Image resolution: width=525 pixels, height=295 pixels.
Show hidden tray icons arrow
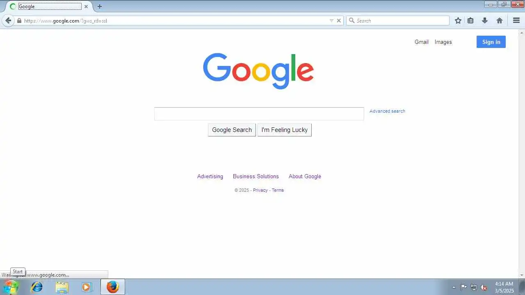pos(454,287)
